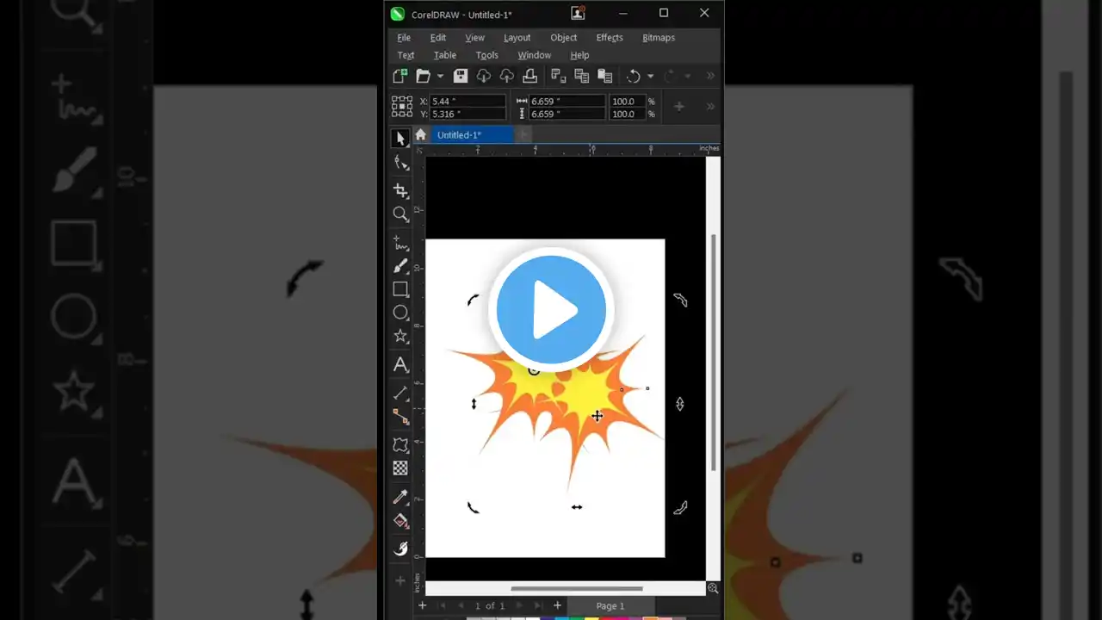Screen dimensions: 1102x620
Task: Open the Edit menu
Action: point(438,38)
